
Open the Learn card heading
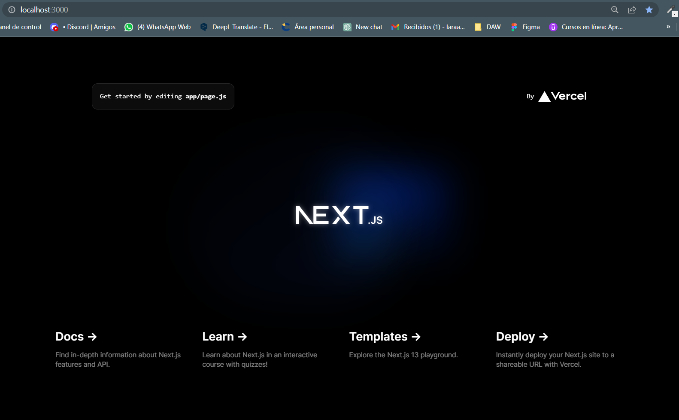tap(224, 336)
